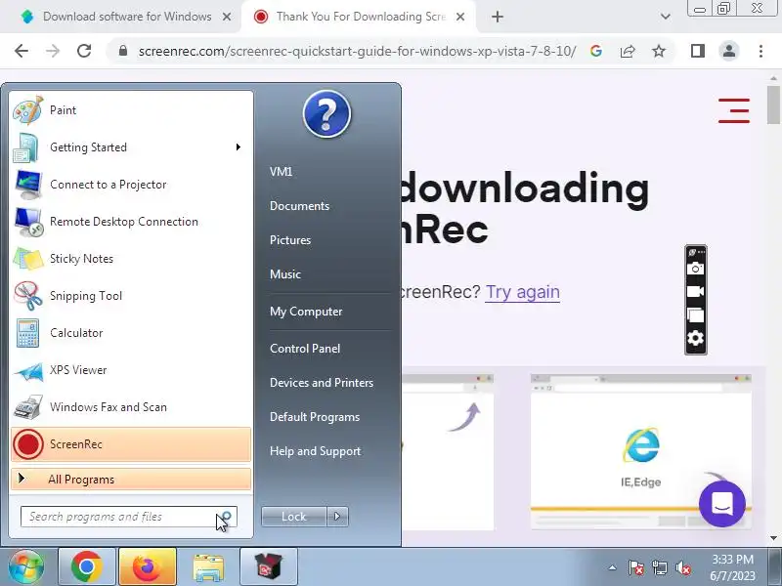The image size is (782, 586).
Task: Open Chrome tab search chevron
Action: pyautogui.click(x=666, y=17)
